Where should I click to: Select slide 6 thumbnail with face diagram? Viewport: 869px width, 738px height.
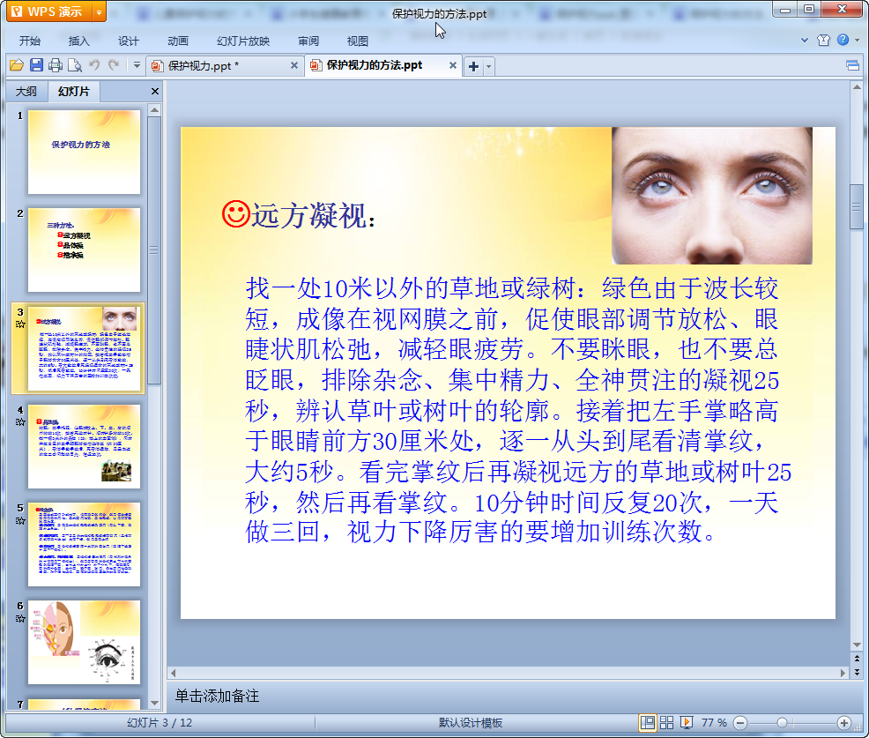[85, 643]
